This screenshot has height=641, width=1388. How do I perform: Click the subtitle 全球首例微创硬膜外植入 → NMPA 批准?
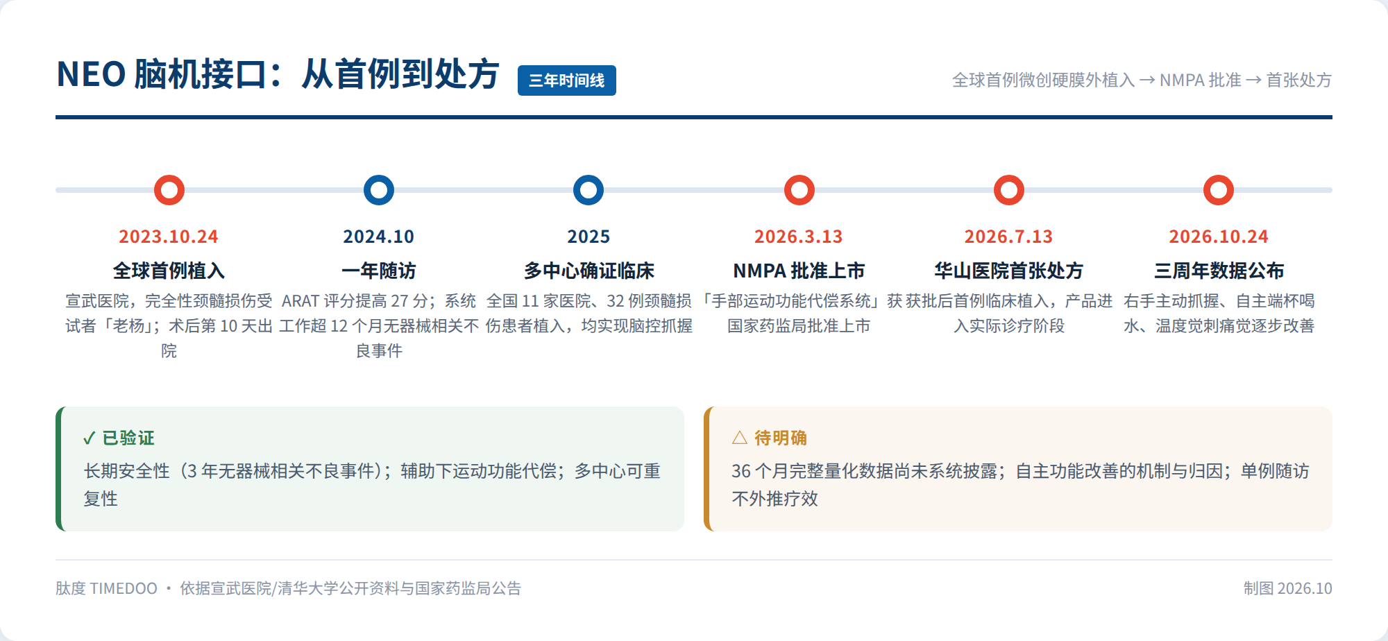[x=1097, y=80]
